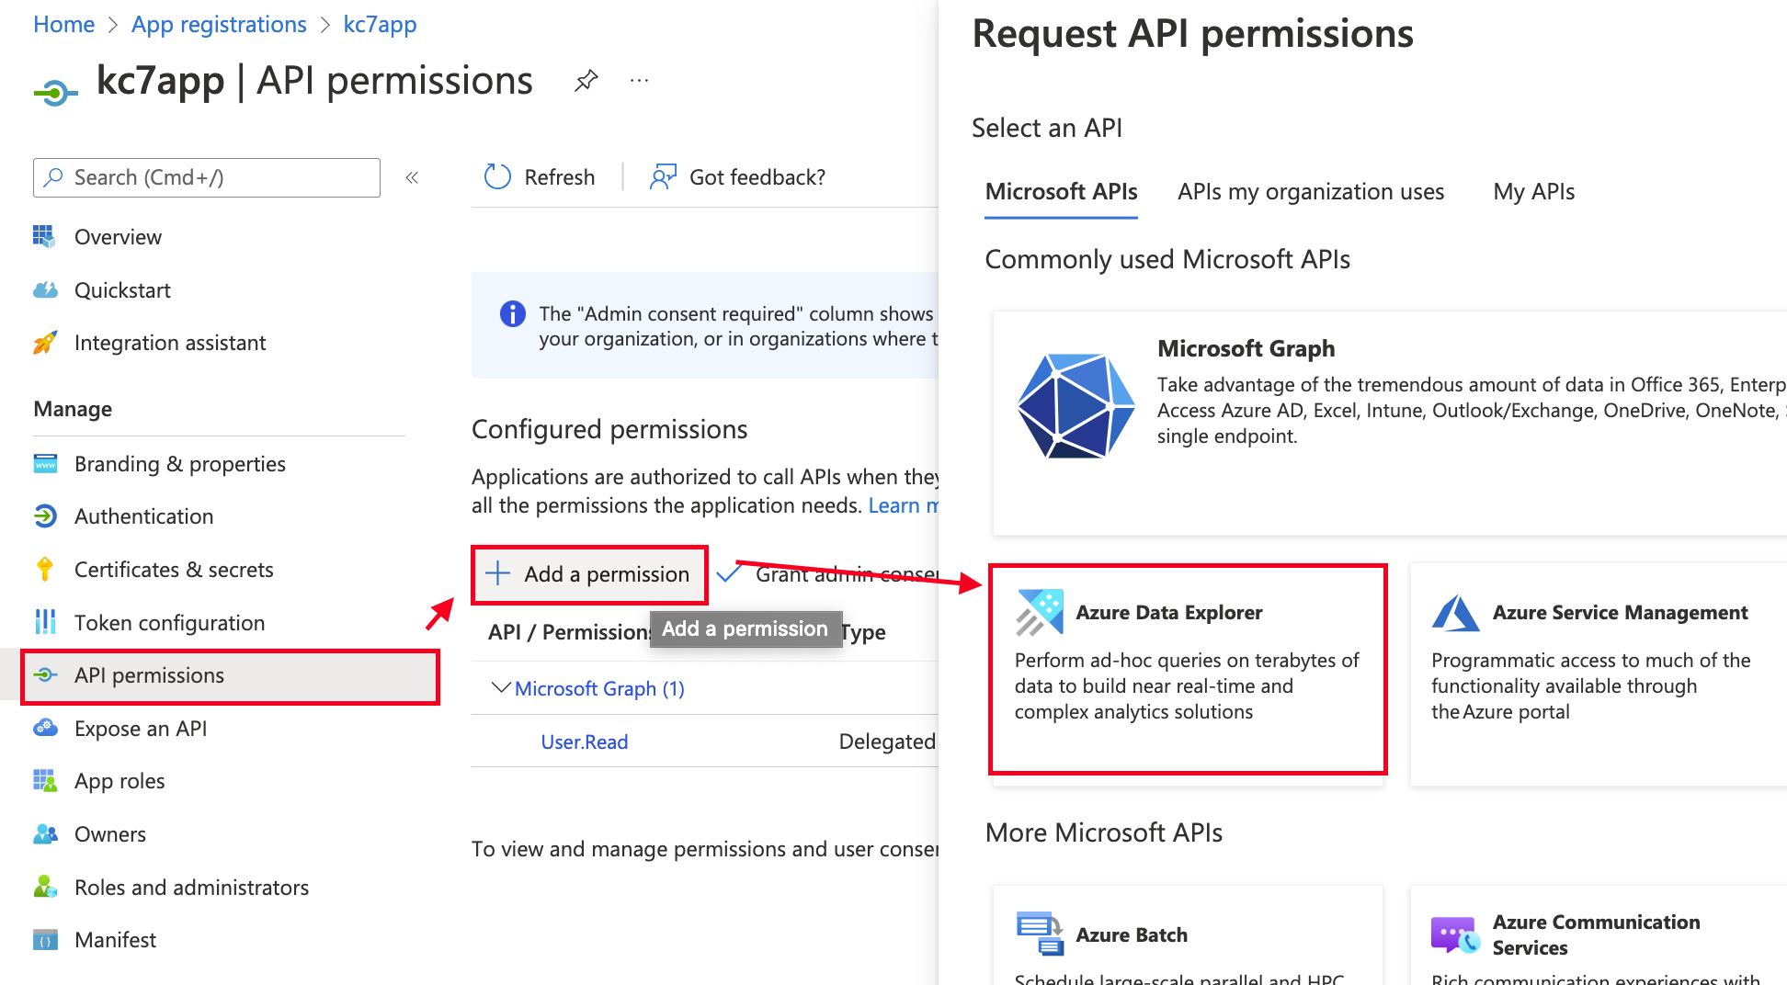Image resolution: width=1787 pixels, height=985 pixels.
Task: Switch to the Microsoft APIs tab
Action: [x=1061, y=191]
